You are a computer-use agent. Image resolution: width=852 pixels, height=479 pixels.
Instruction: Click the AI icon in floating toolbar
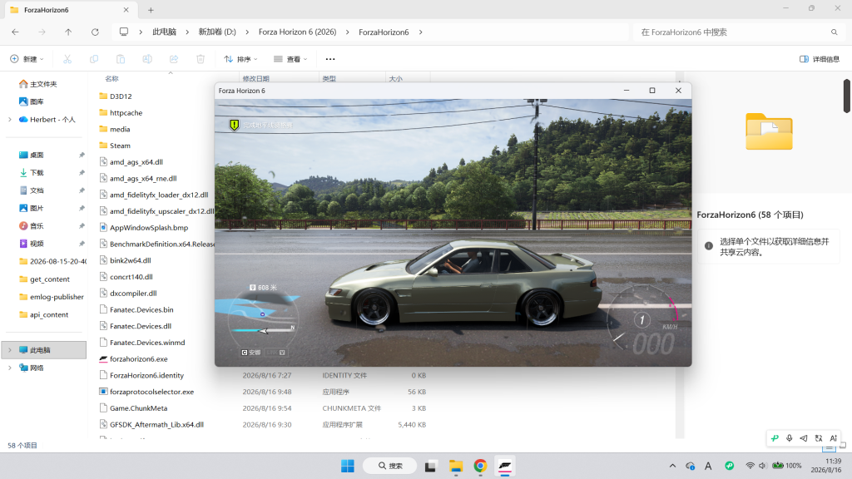(x=833, y=438)
